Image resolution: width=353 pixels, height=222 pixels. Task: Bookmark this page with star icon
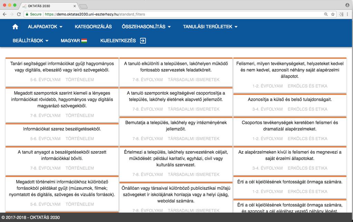[x=333, y=14]
